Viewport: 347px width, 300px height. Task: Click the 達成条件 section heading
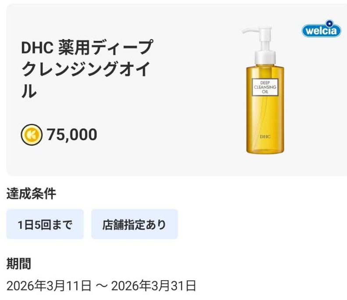click(x=31, y=193)
